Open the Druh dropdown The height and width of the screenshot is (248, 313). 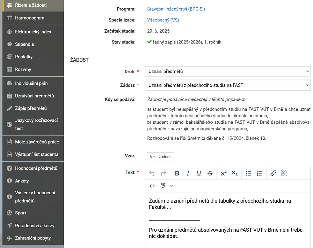coord(228,72)
